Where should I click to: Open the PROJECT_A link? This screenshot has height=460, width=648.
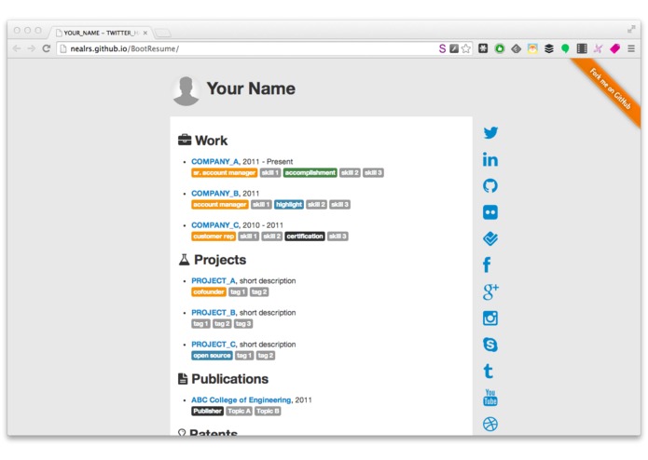214,280
